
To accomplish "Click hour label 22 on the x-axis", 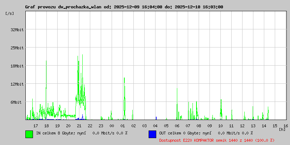I will click(x=90, y=126).
